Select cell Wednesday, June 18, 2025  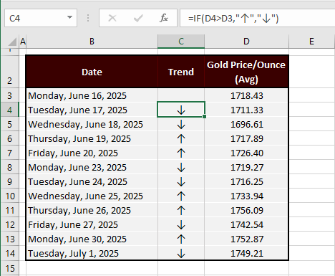click(92, 124)
